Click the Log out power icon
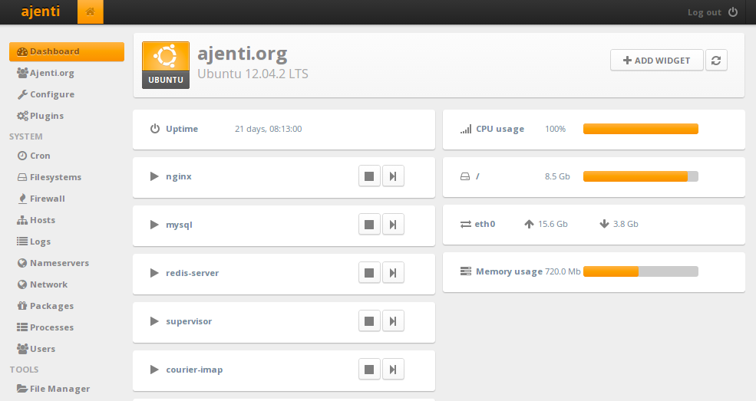Image resolution: width=756 pixels, height=401 pixels. (x=733, y=12)
